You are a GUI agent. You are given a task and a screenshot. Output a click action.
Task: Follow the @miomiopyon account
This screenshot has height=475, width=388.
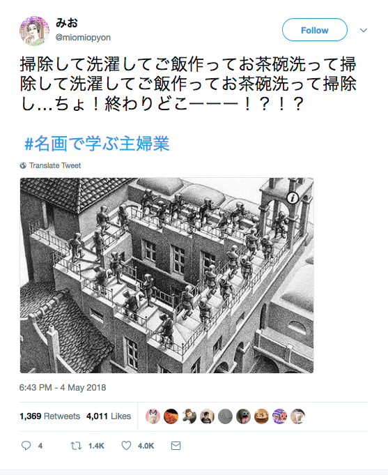tap(315, 30)
